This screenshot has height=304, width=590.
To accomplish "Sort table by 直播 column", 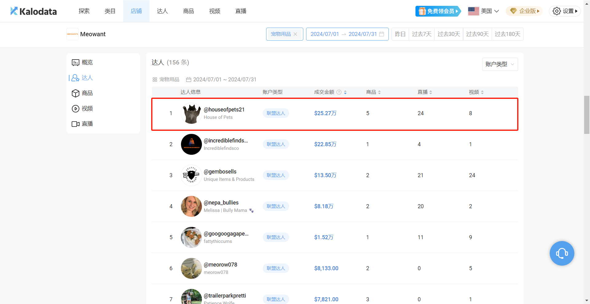I will click(x=431, y=92).
